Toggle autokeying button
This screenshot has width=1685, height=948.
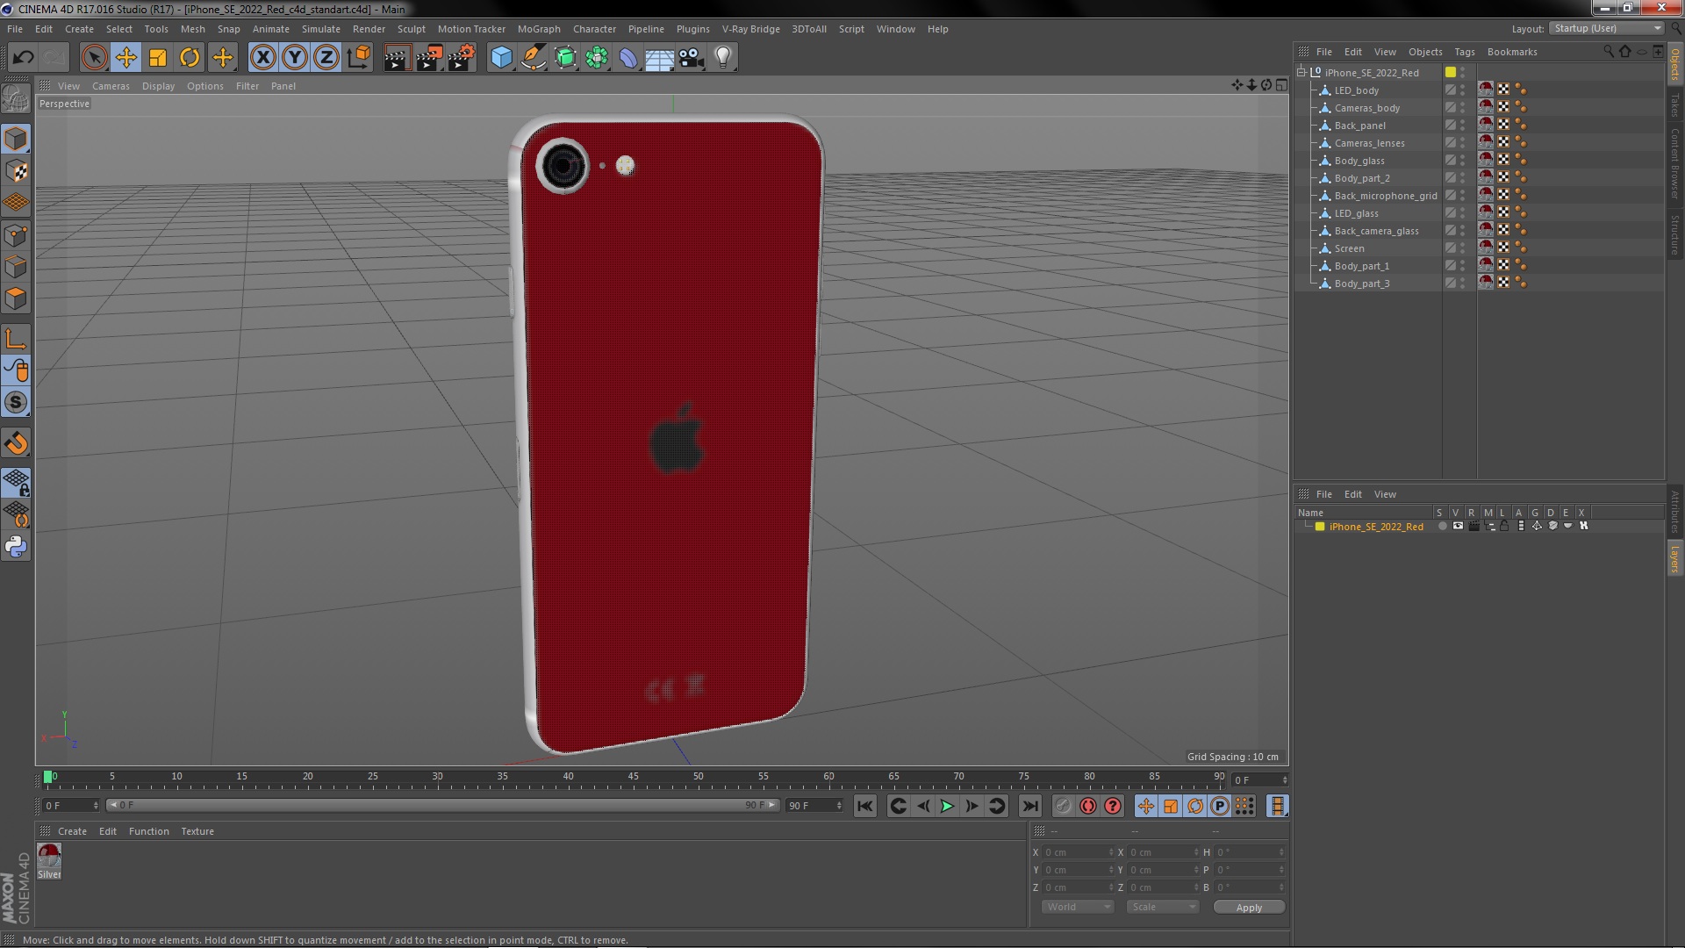pos(1088,806)
